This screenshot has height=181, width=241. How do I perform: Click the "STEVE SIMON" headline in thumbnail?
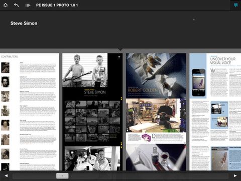tap(95, 92)
